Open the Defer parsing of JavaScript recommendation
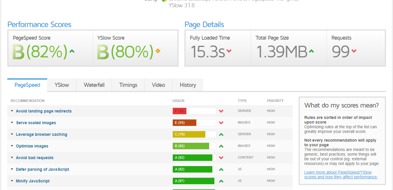 point(43,169)
